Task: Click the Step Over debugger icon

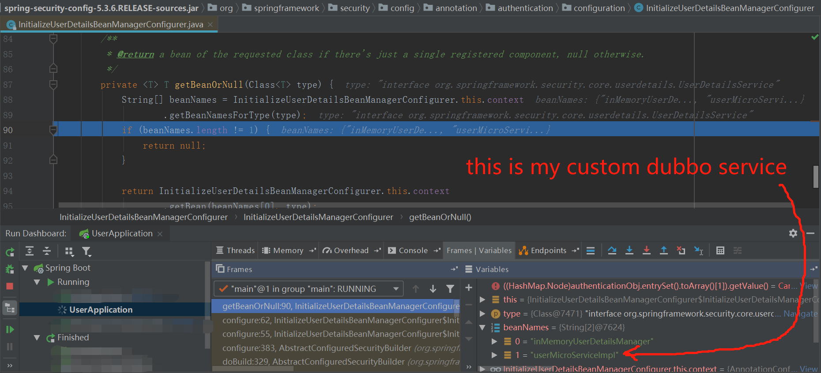Action: [x=612, y=250]
